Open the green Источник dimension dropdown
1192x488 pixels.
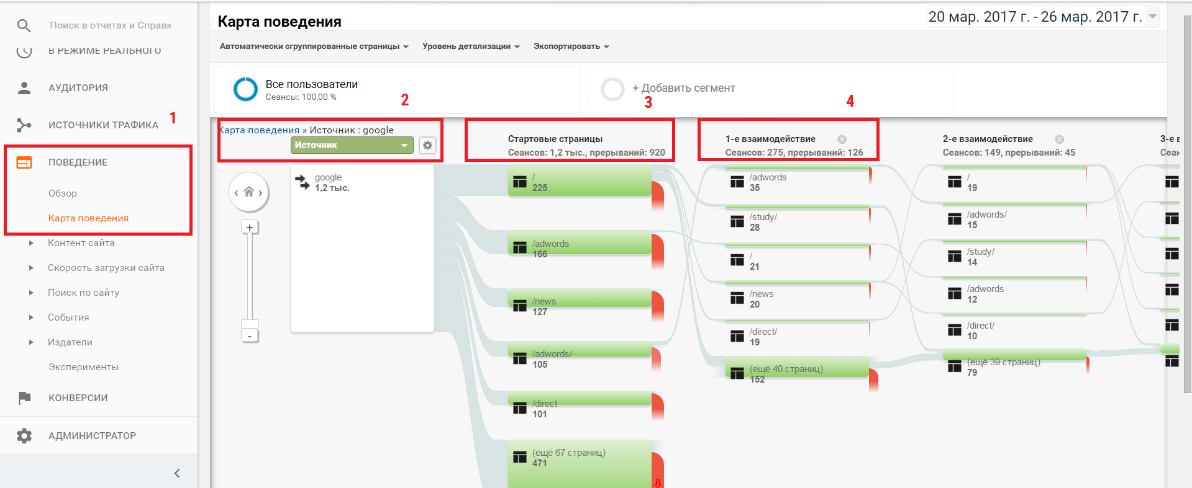click(352, 145)
